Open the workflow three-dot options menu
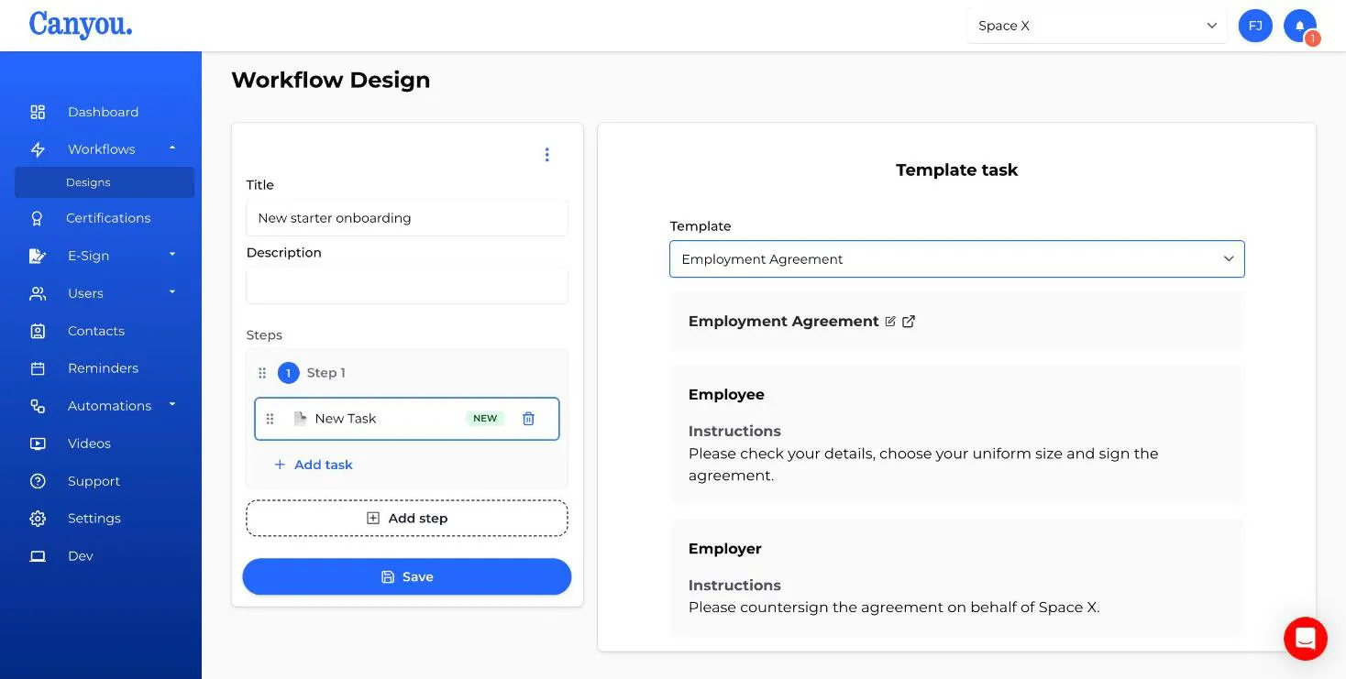This screenshot has height=679, width=1346. click(x=546, y=155)
